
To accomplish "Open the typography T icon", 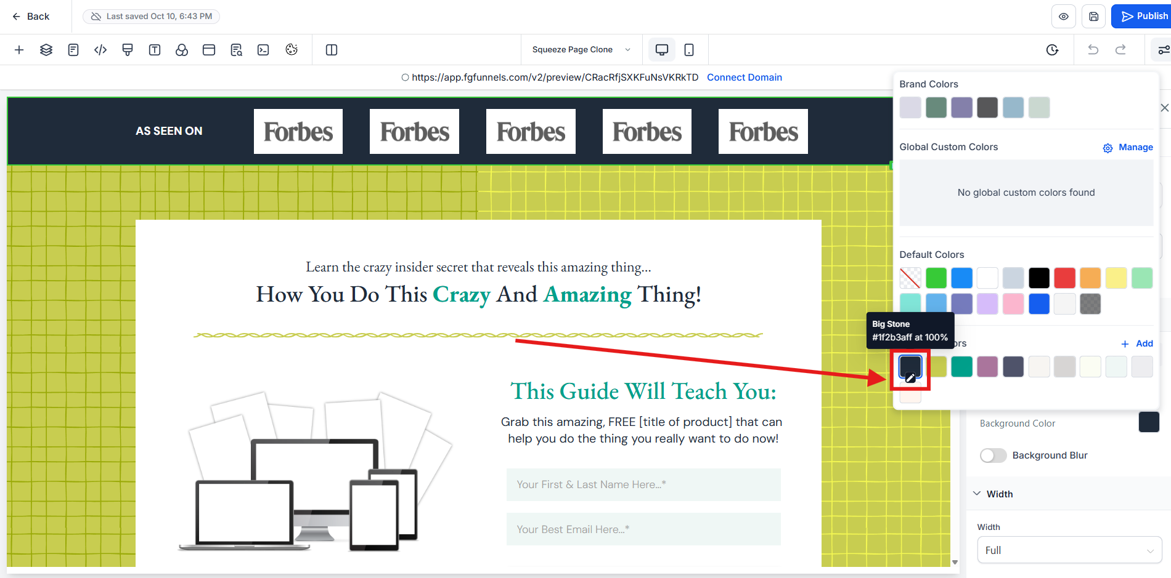I will 155,50.
